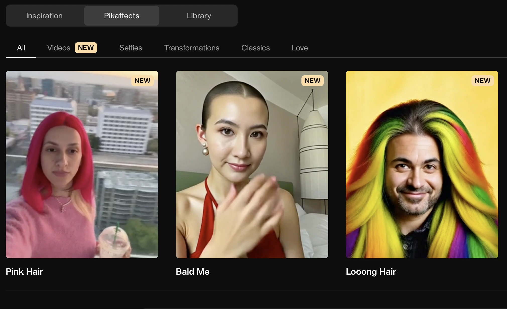
Task: Open the Pink Hair effect thumbnail
Action: (x=82, y=164)
